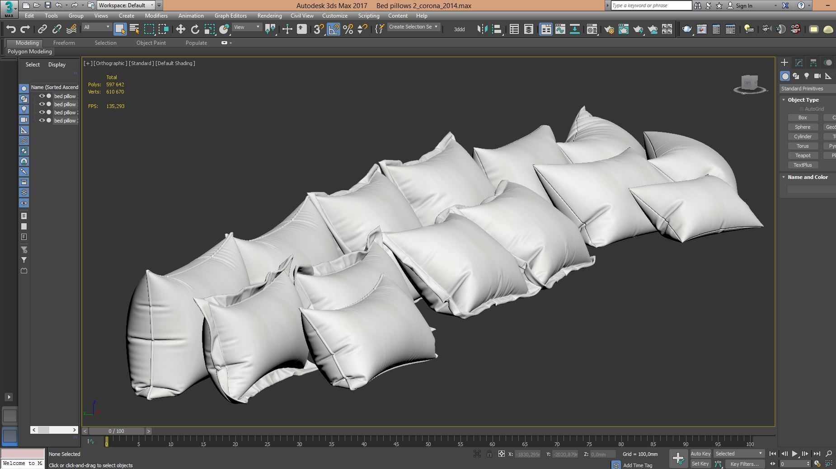836x469 pixels.
Task: Click the Bind to Space Warp icon
Action: pos(71,29)
